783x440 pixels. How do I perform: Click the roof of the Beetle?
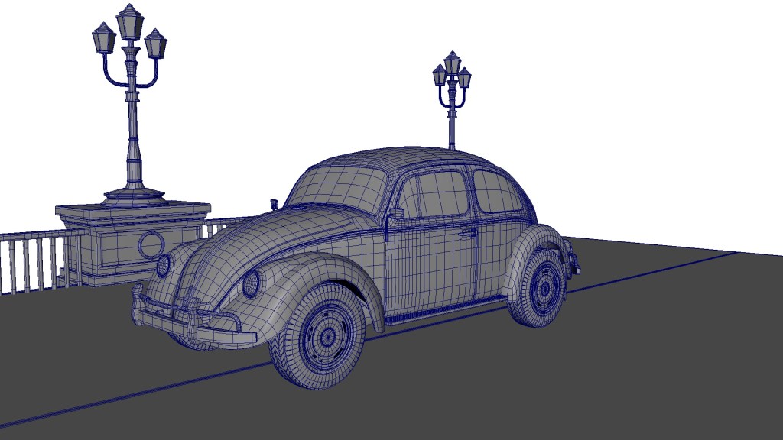coord(405,157)
